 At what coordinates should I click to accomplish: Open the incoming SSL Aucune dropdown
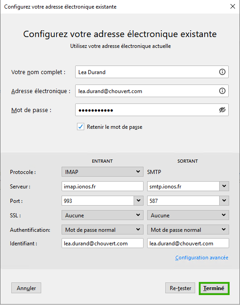point(102,215)
